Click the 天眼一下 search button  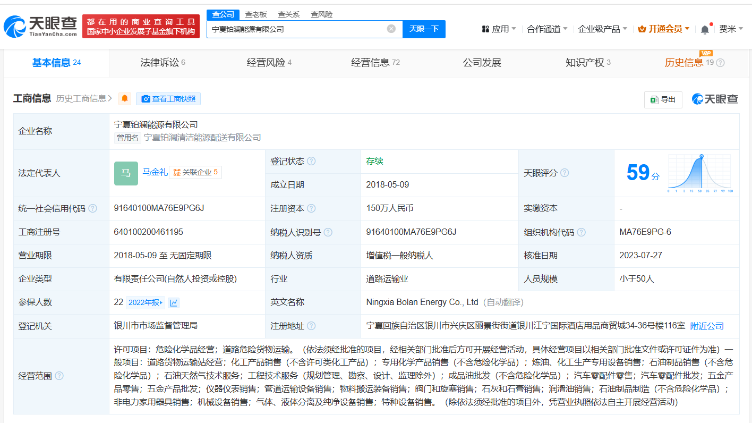pyautogui.click(x=424, y=29)
